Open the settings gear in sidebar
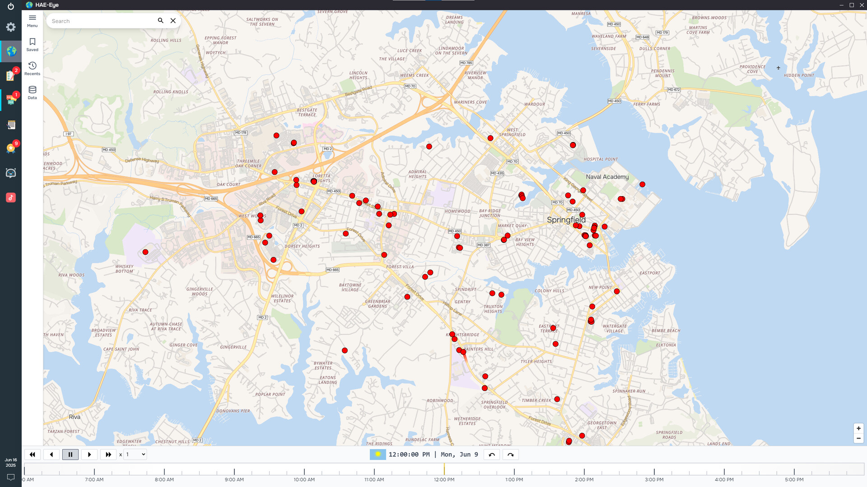This screenshot has width=867, height=487. 11,27
